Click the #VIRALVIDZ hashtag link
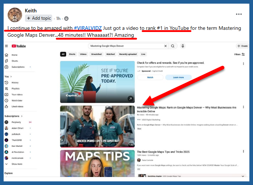The image size is (253, 185). pyautogui.click(x=88, y=28)
